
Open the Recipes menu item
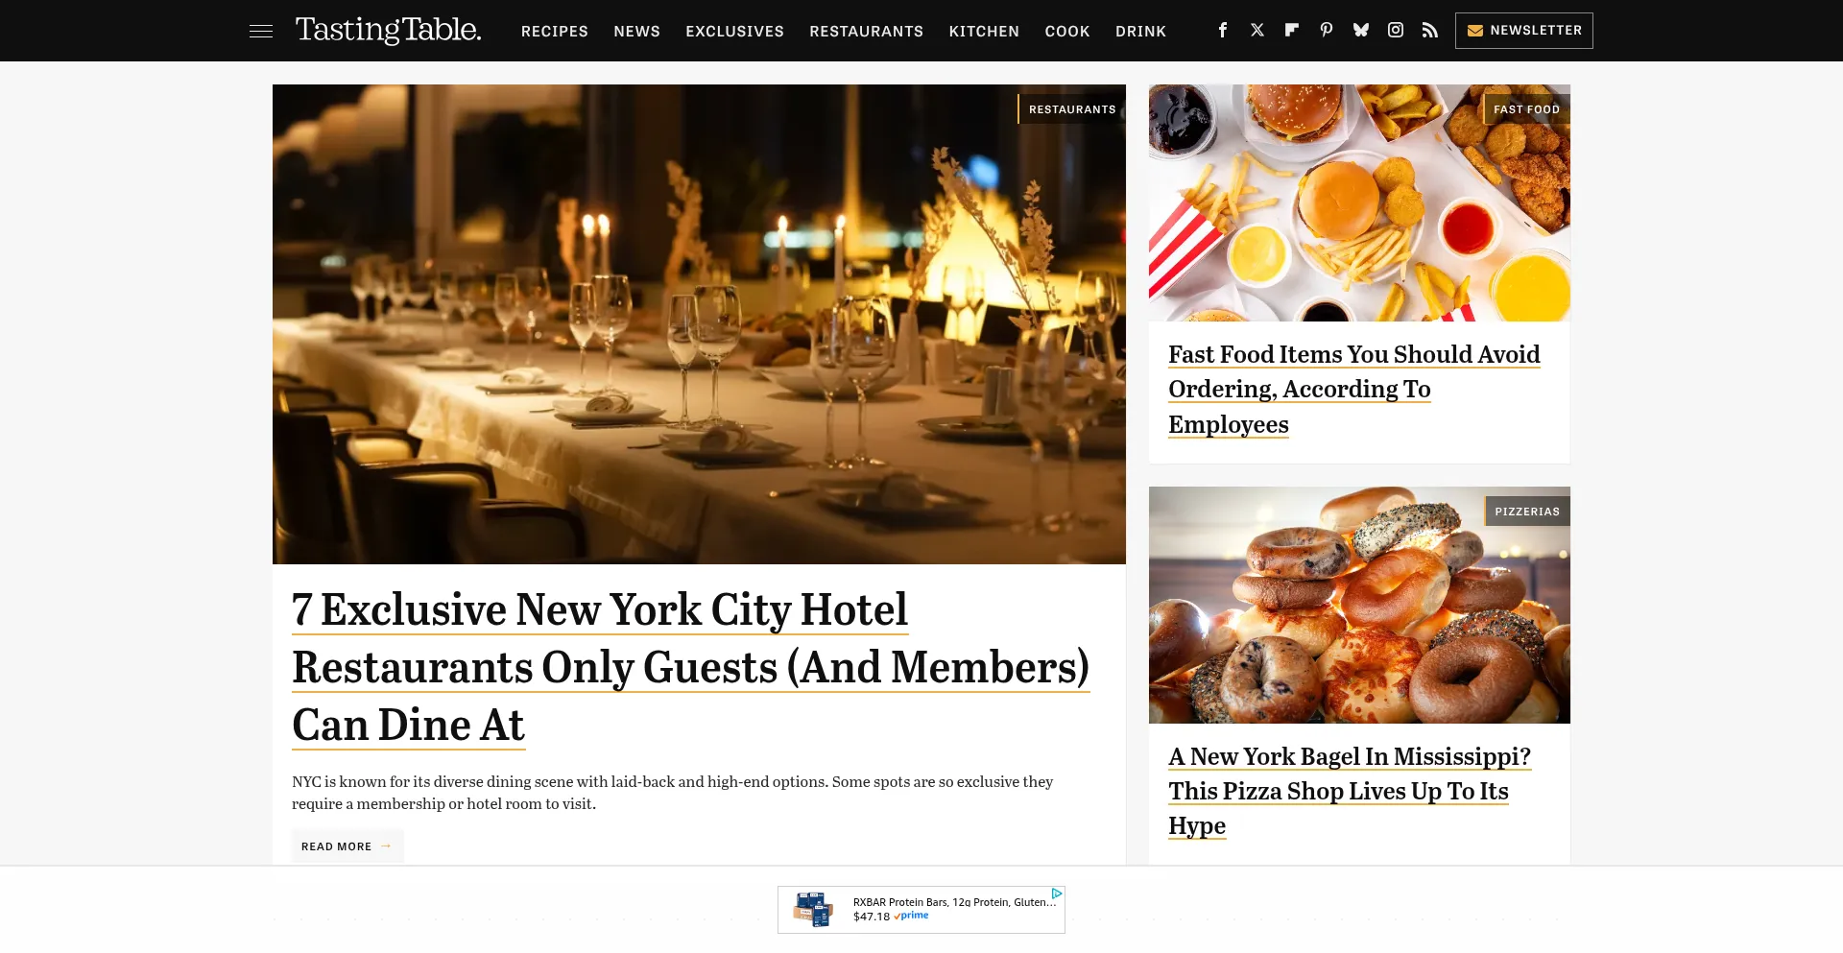555,31
